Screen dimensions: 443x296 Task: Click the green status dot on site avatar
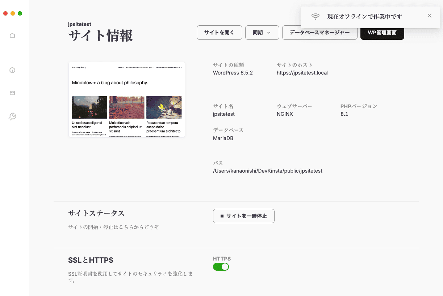pyautogui.click(x=20, y=13)
